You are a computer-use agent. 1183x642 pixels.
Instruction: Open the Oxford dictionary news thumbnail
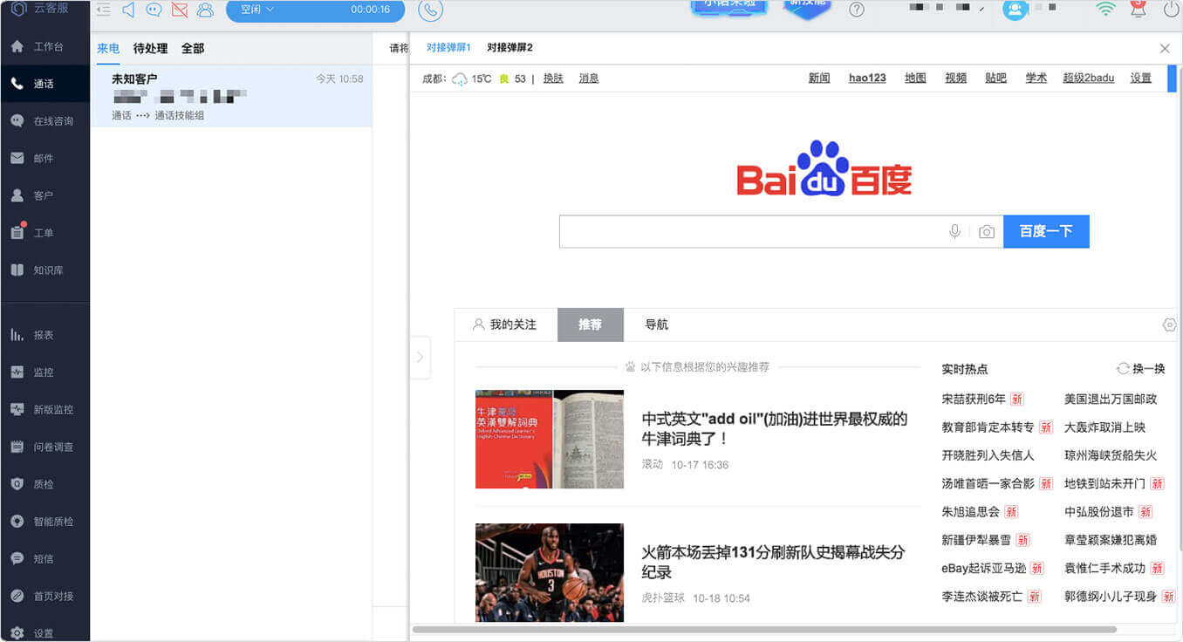click(550, 439)
